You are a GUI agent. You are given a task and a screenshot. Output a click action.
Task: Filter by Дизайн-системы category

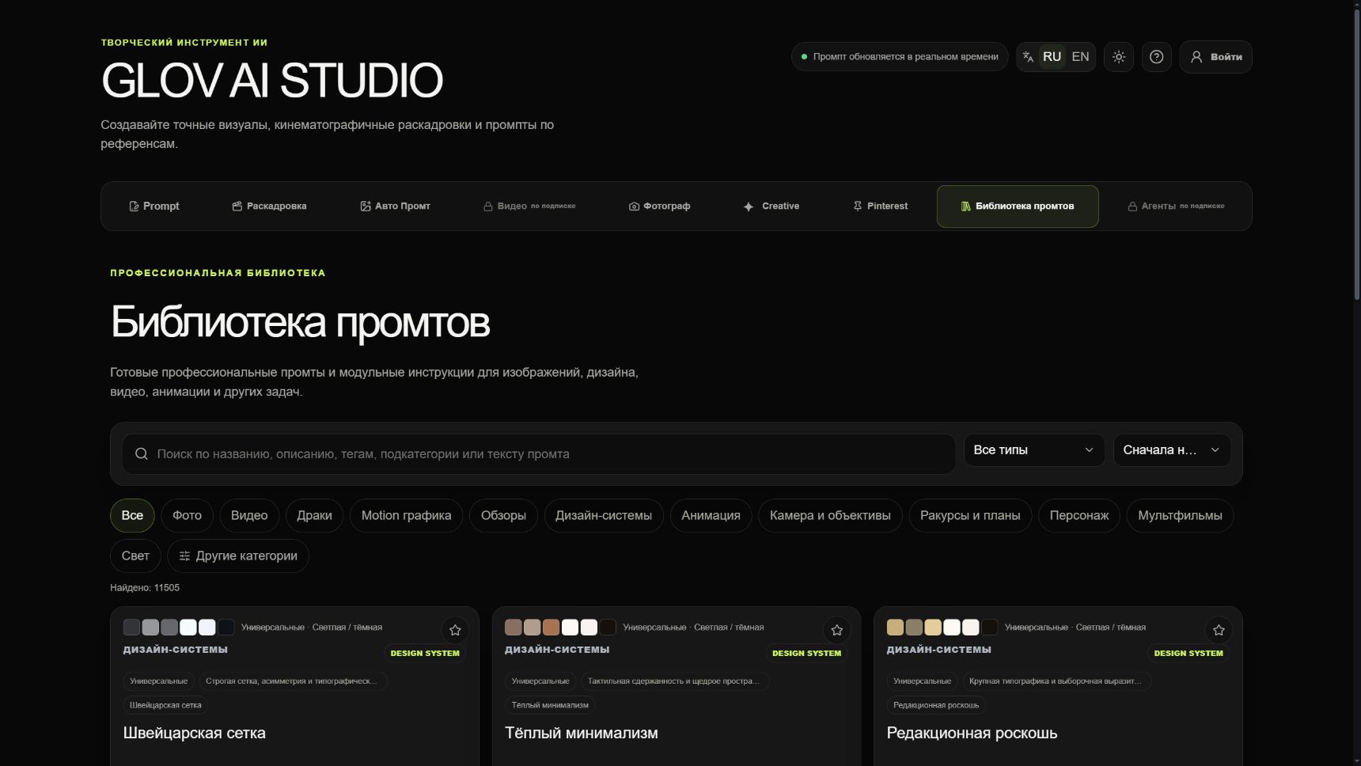point(604,515)
